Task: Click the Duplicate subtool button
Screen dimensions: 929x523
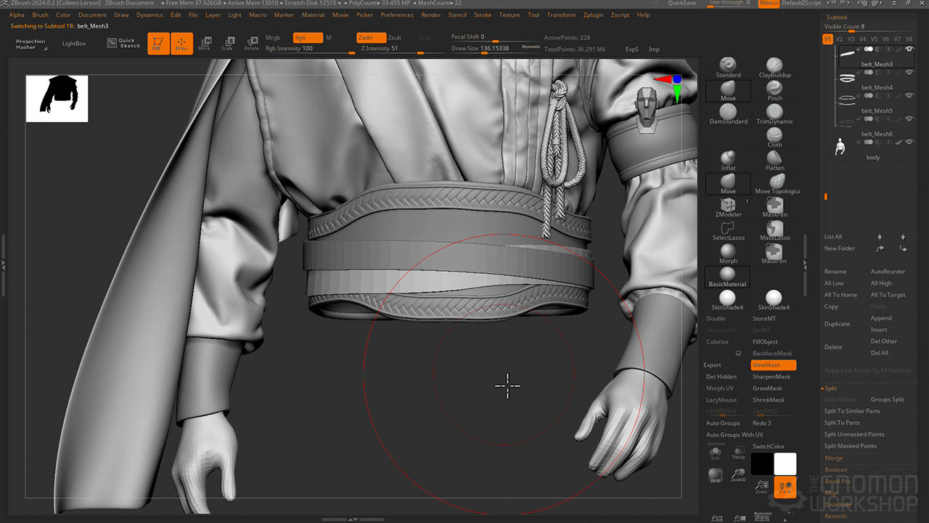Action: (x=837, y=324)
